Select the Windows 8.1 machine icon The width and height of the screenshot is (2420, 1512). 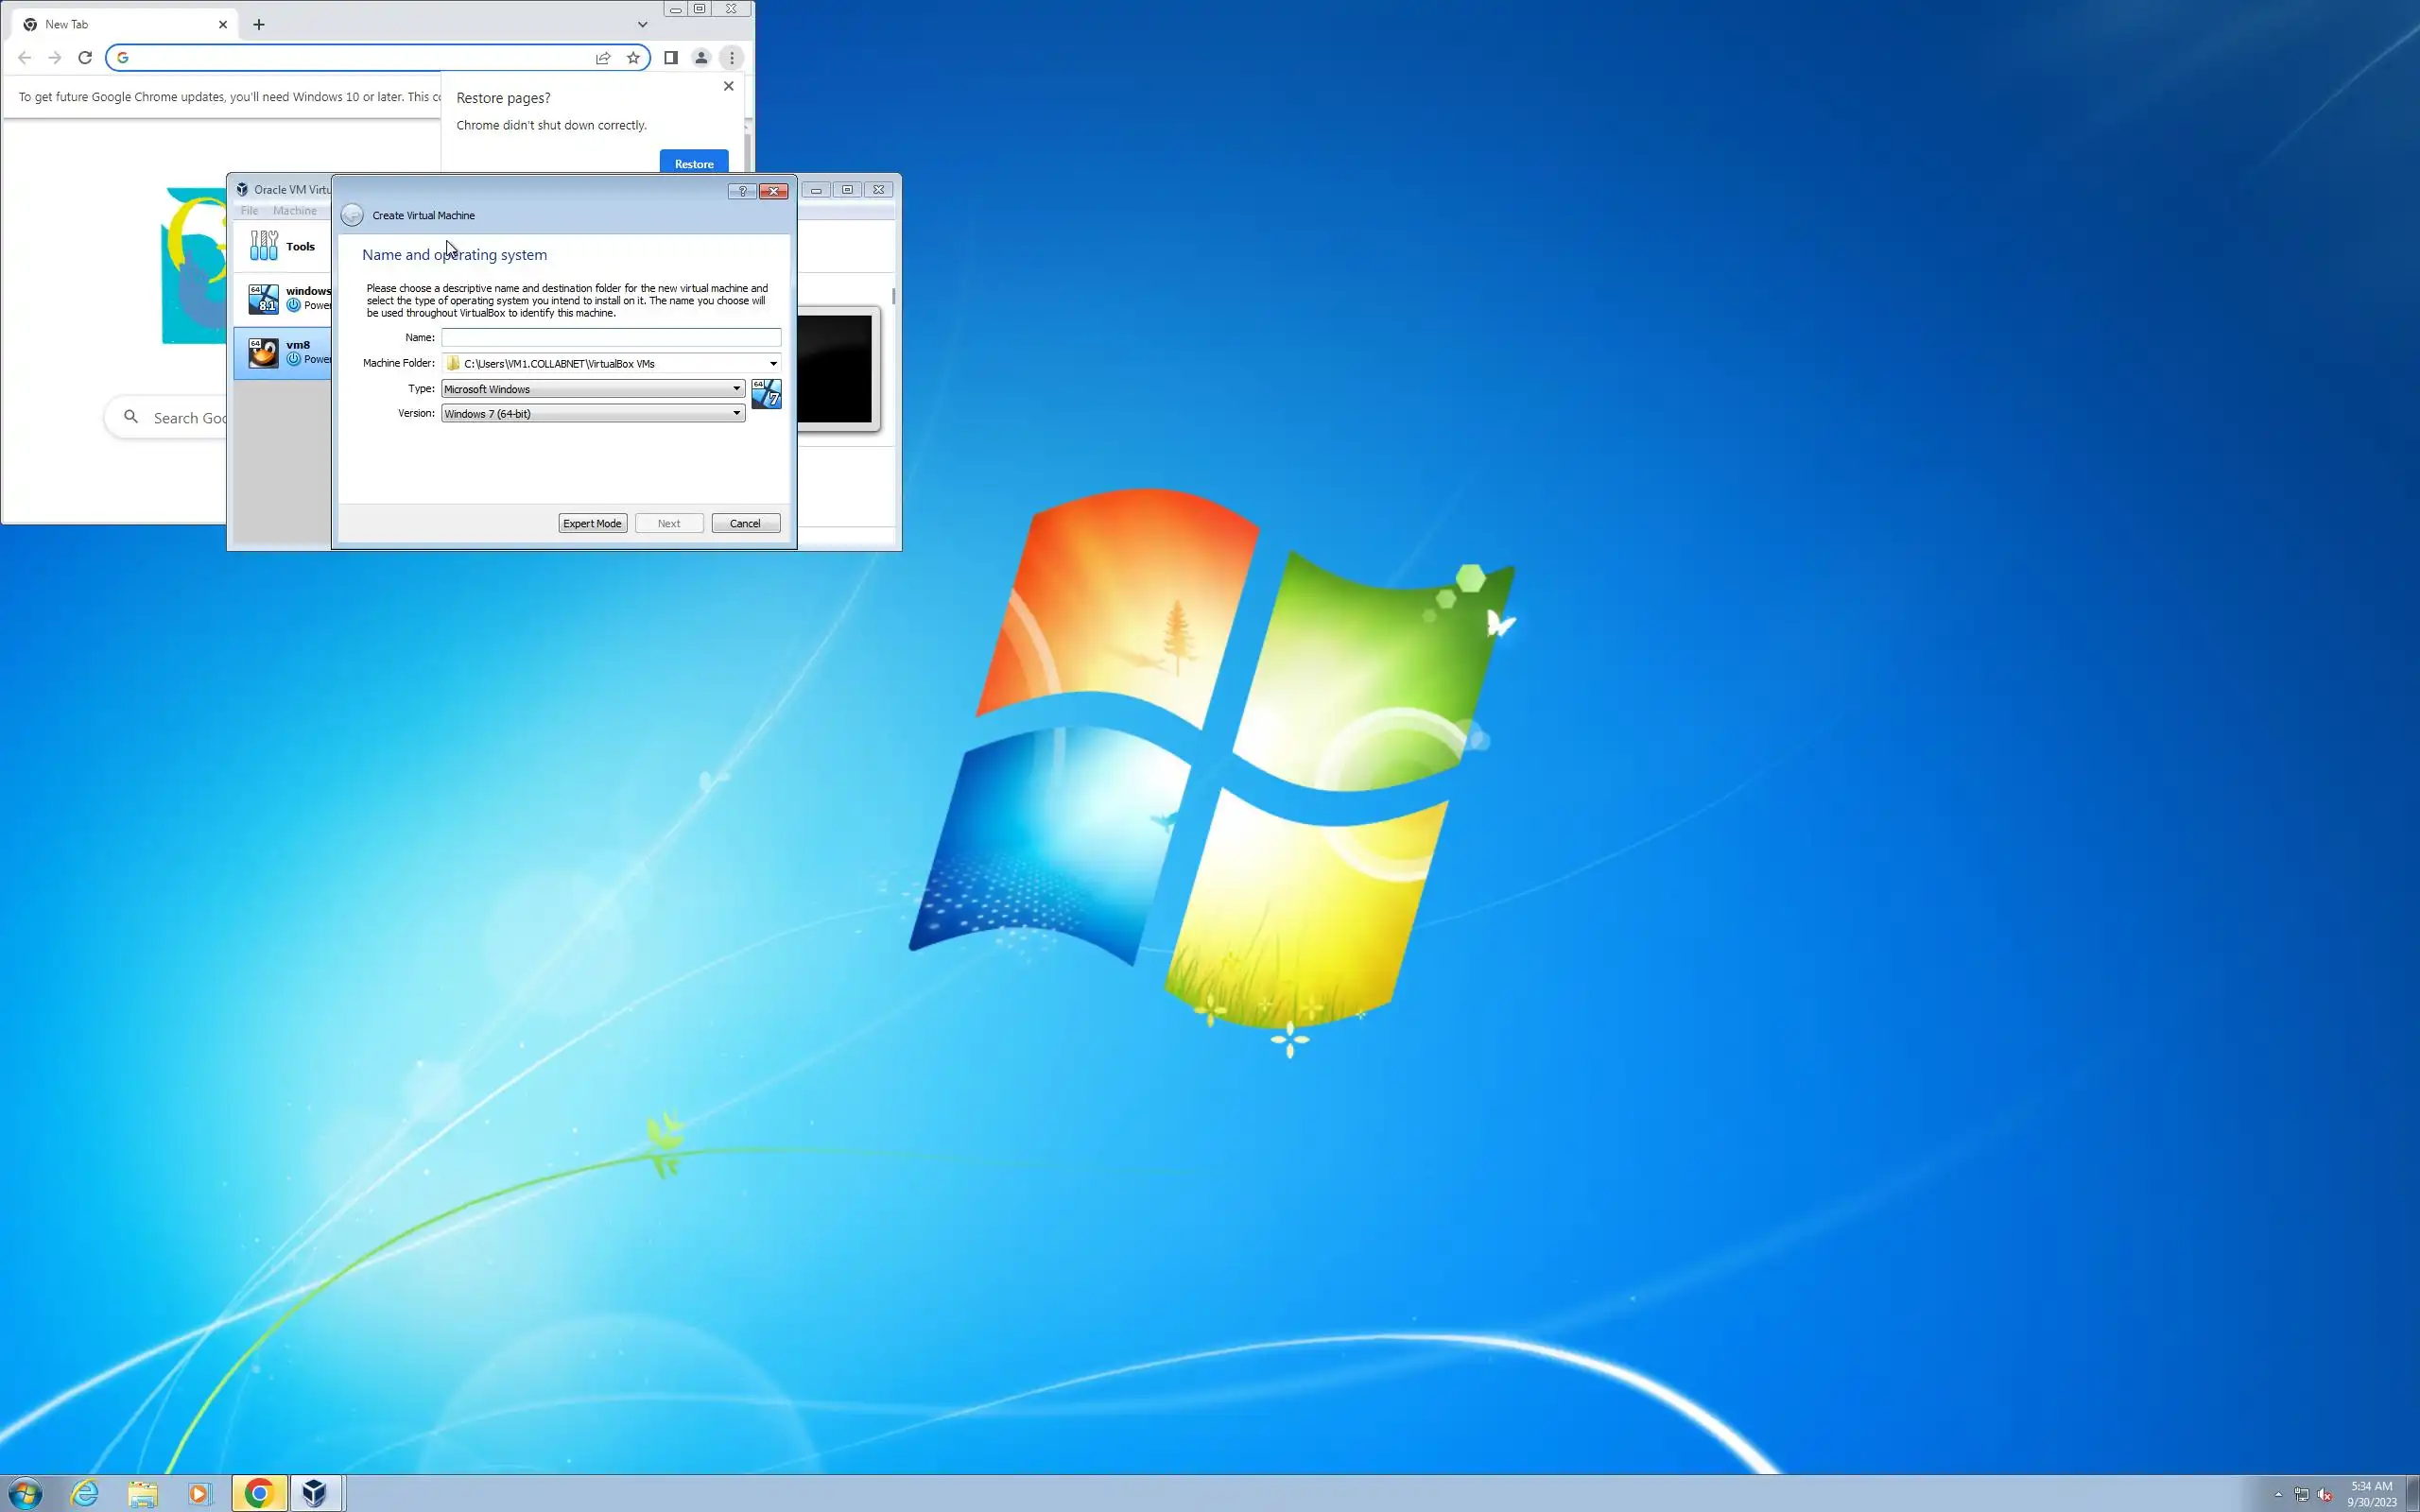(264, 298)
